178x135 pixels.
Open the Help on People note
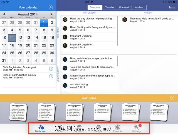131,112
